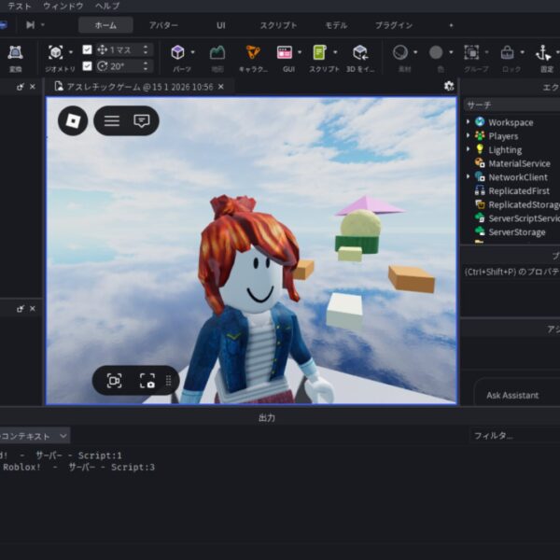560x560 pixels.
Task: Click the drag handle dots on capture toolbar
Action: click(x=169, y=381)
